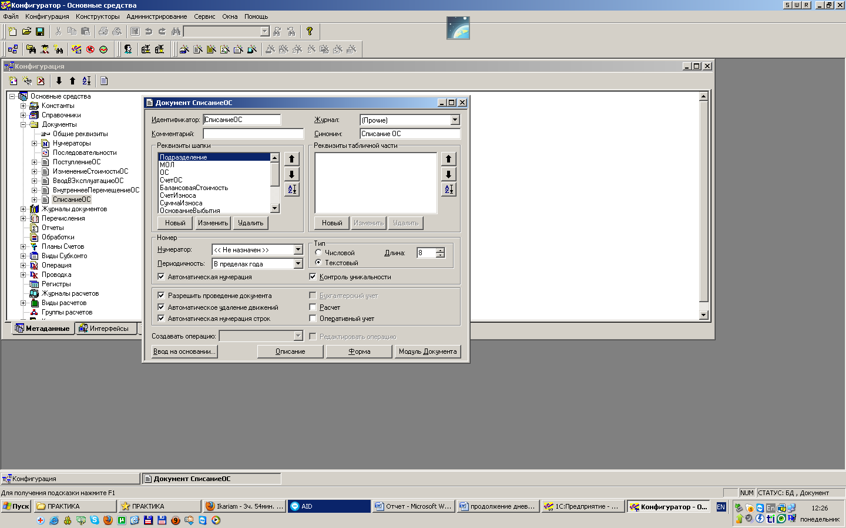Click up arrow for table part requisites
846x528 pixels.
[x=449, y=159]
